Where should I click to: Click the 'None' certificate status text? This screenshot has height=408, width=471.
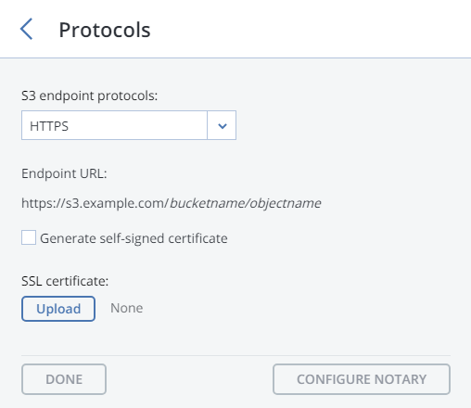coord(127,308)
